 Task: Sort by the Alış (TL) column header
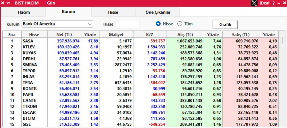[x=185, y=35]
